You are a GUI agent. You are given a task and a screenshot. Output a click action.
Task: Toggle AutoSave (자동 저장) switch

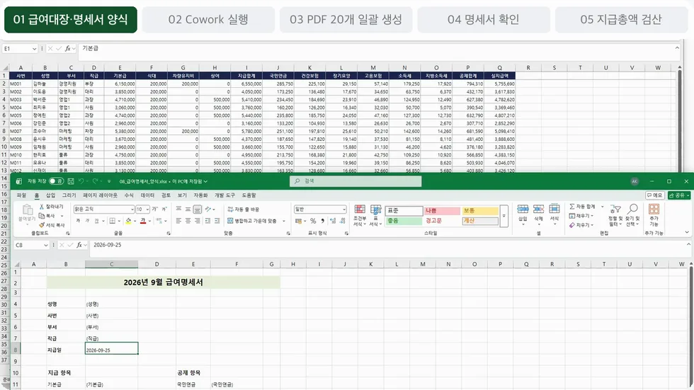pos(56,181)
